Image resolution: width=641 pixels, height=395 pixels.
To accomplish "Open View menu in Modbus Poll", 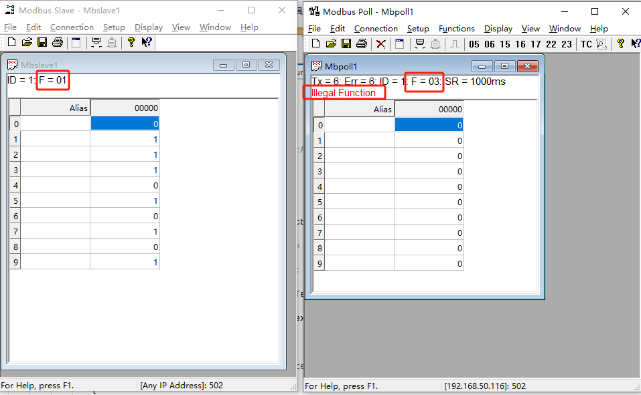I will tap(530, 29).
